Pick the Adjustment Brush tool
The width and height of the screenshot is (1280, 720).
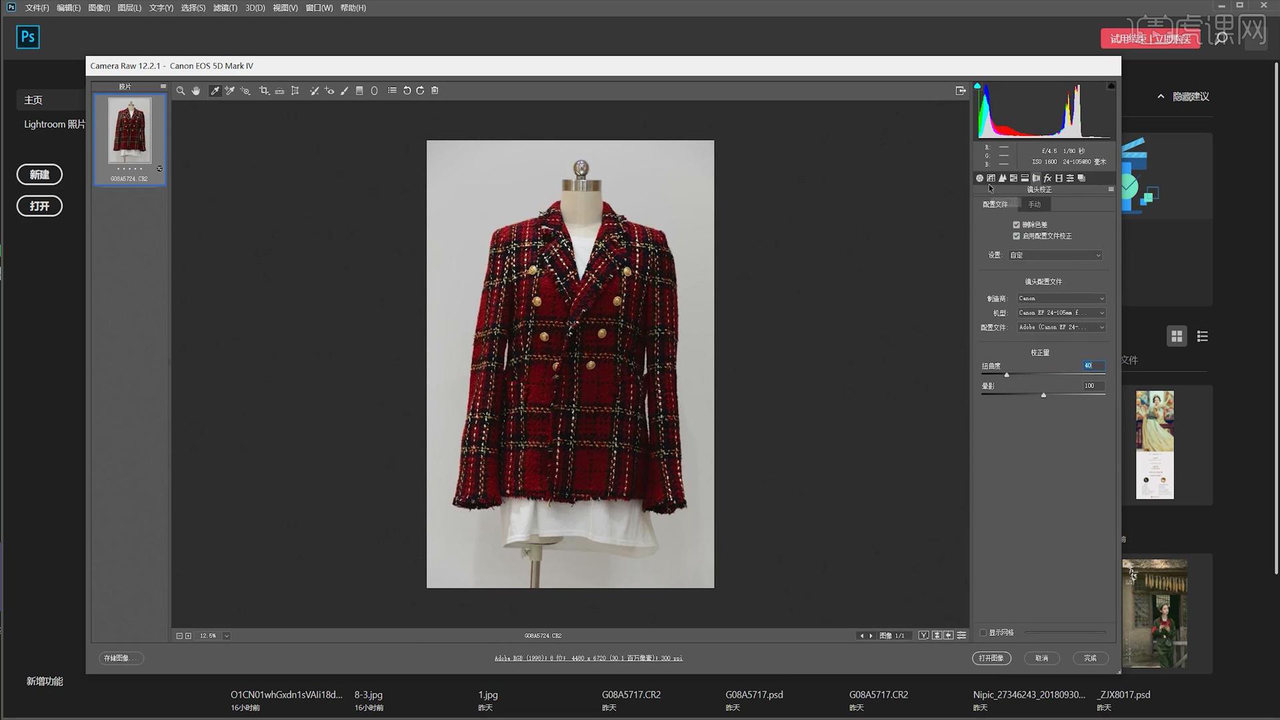tap(345, 91)
